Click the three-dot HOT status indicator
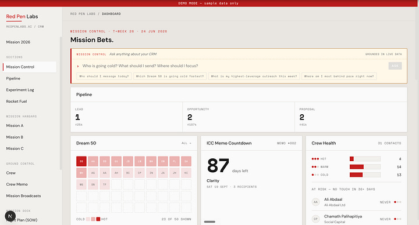Screen dimensions: 419x225 (x=315, y=159)
